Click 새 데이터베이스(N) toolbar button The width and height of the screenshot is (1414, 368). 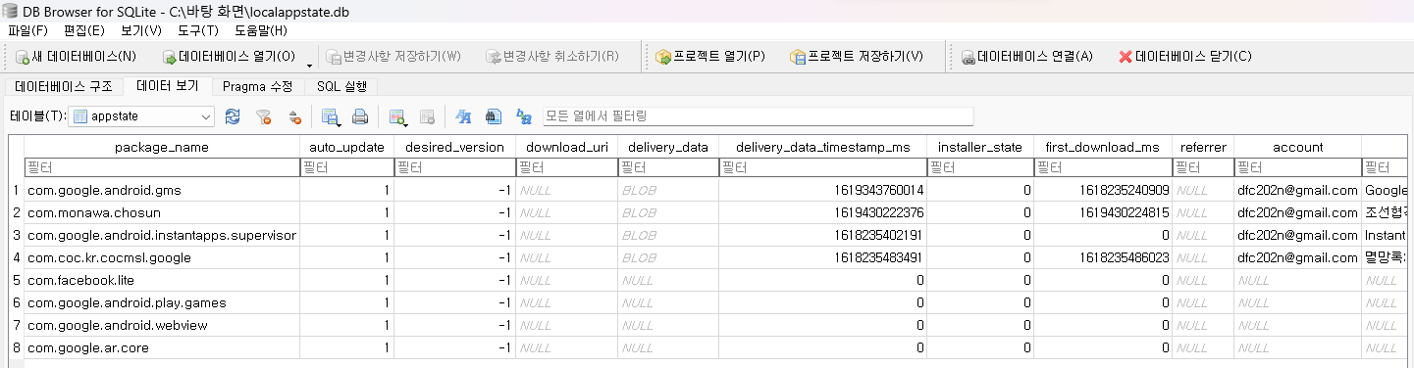coord(76,56)
